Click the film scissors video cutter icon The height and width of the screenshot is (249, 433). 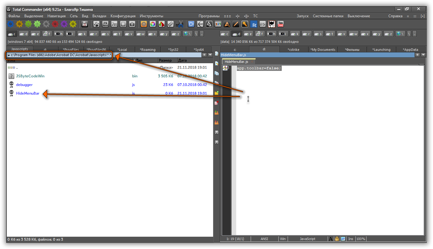tap(180, 24)
